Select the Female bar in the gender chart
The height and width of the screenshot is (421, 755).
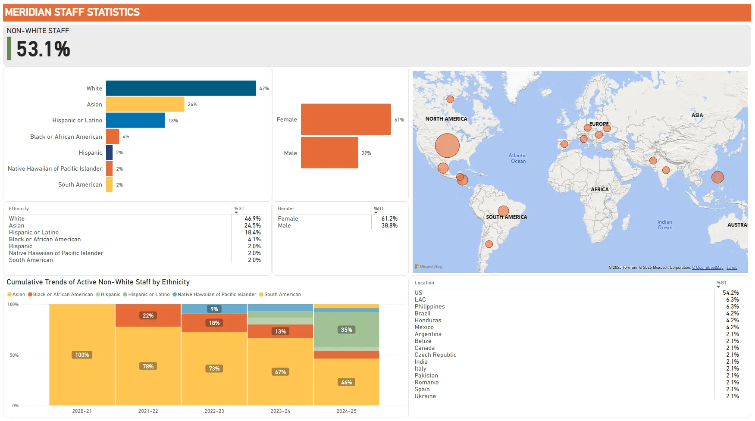tap(345, 119)
